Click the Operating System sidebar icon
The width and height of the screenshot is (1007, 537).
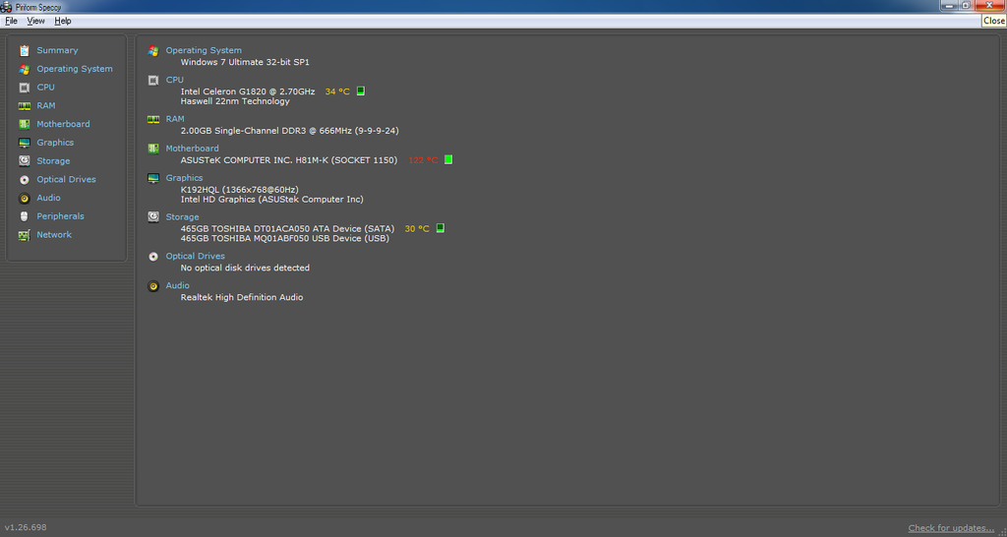coord(25,69)
